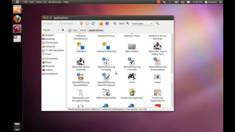Click the Back navigation button
Screen dimensions: 235x132
(48, 23)
